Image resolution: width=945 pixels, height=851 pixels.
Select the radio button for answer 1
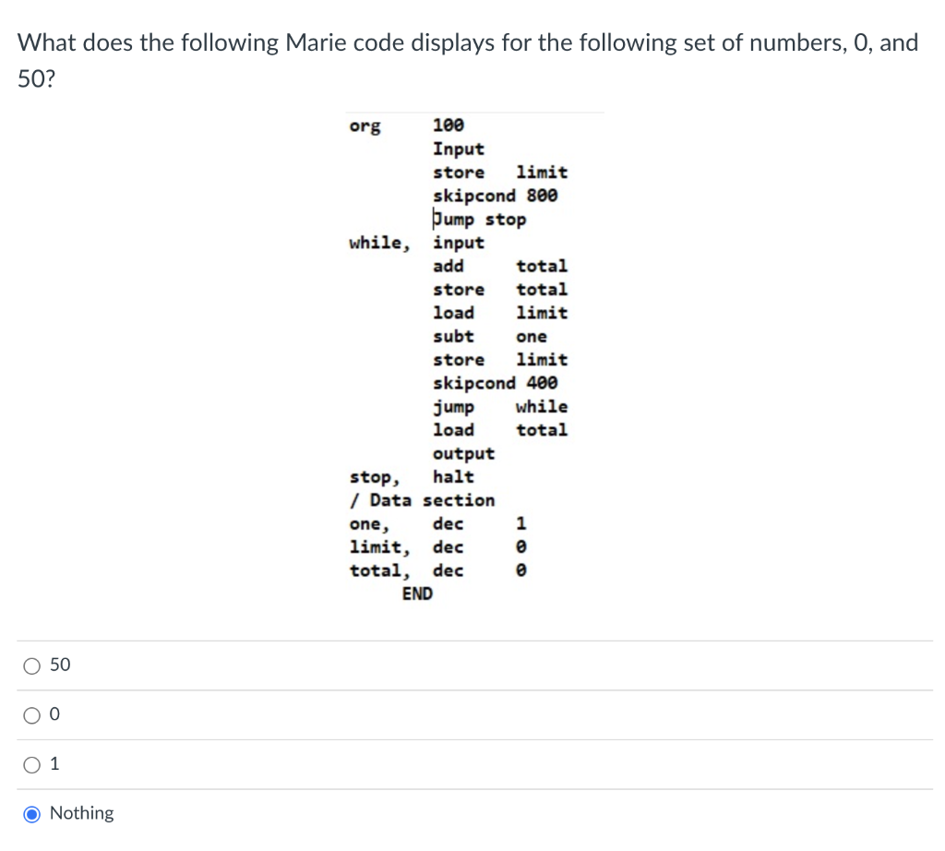(30, 763)
